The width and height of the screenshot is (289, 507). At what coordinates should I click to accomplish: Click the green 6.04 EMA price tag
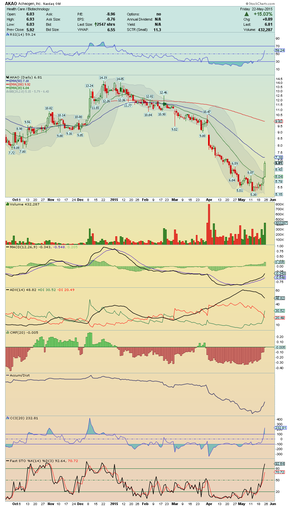(279, 177)
